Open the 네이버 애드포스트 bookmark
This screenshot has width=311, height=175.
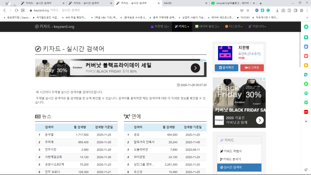[221, 18]
